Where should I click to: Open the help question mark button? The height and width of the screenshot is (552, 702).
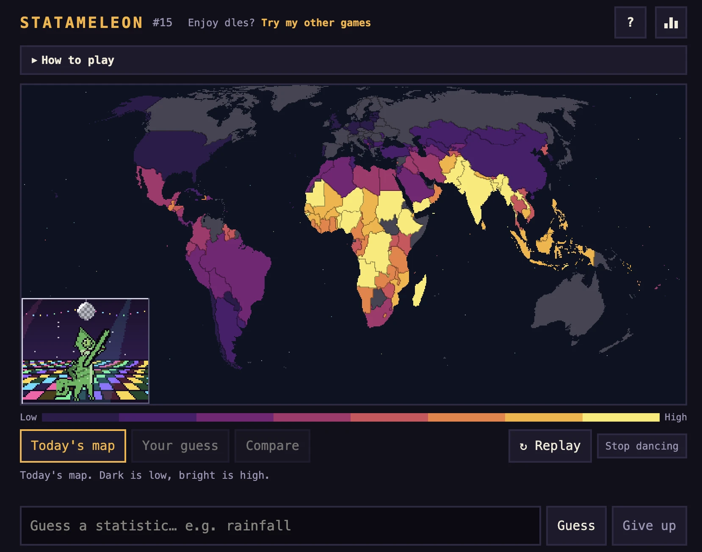[630, 22]
